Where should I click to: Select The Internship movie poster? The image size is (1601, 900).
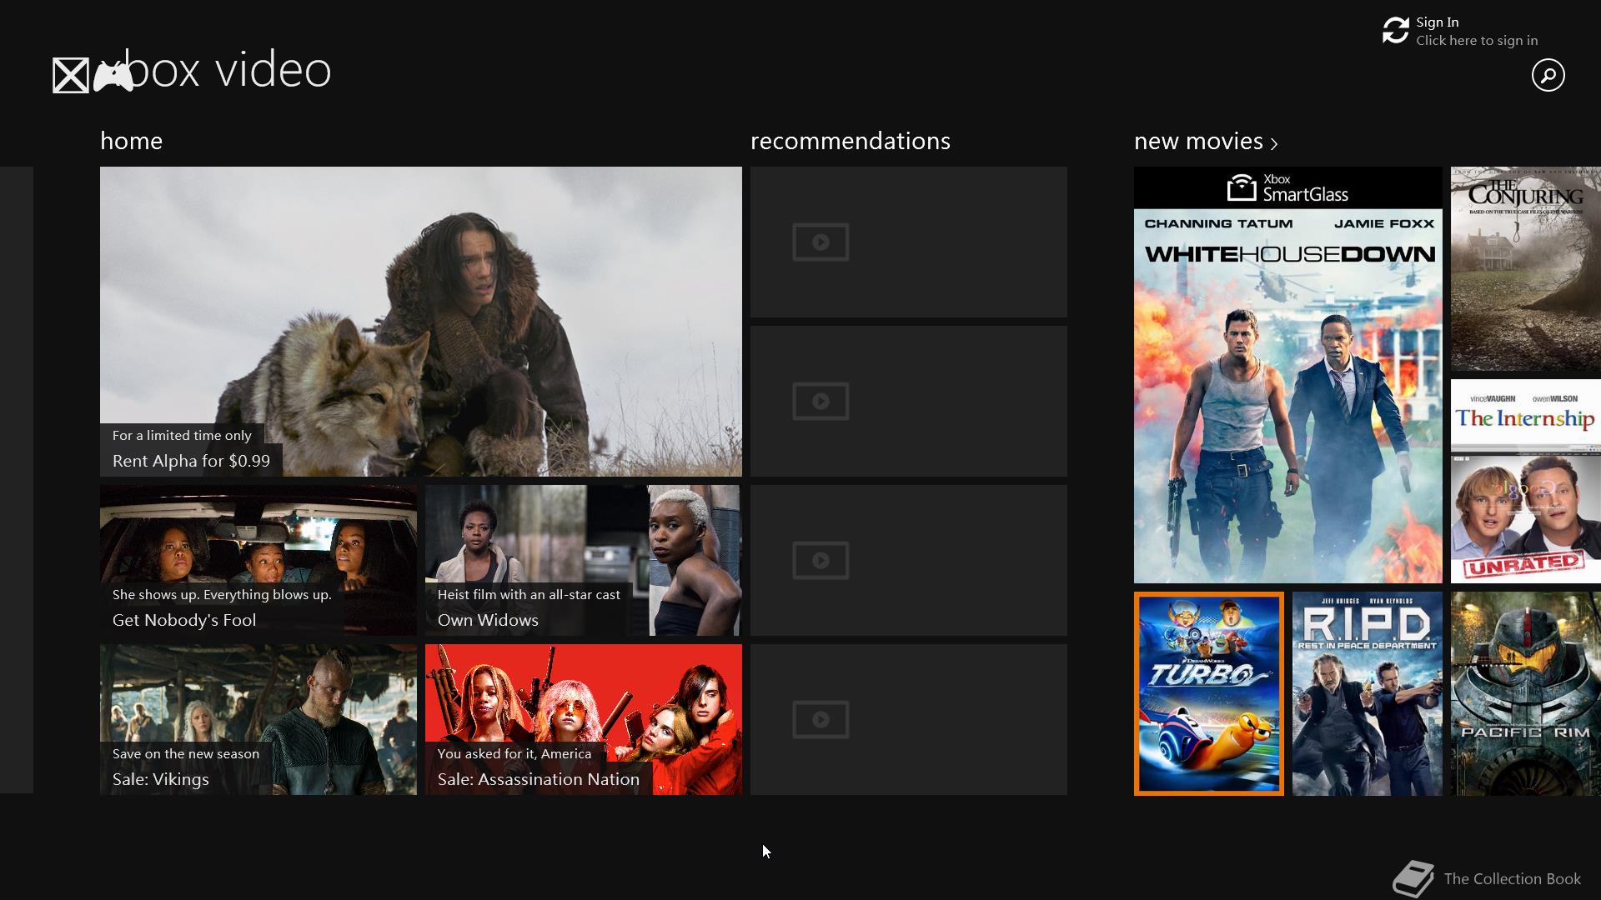tap(1526, 481)
